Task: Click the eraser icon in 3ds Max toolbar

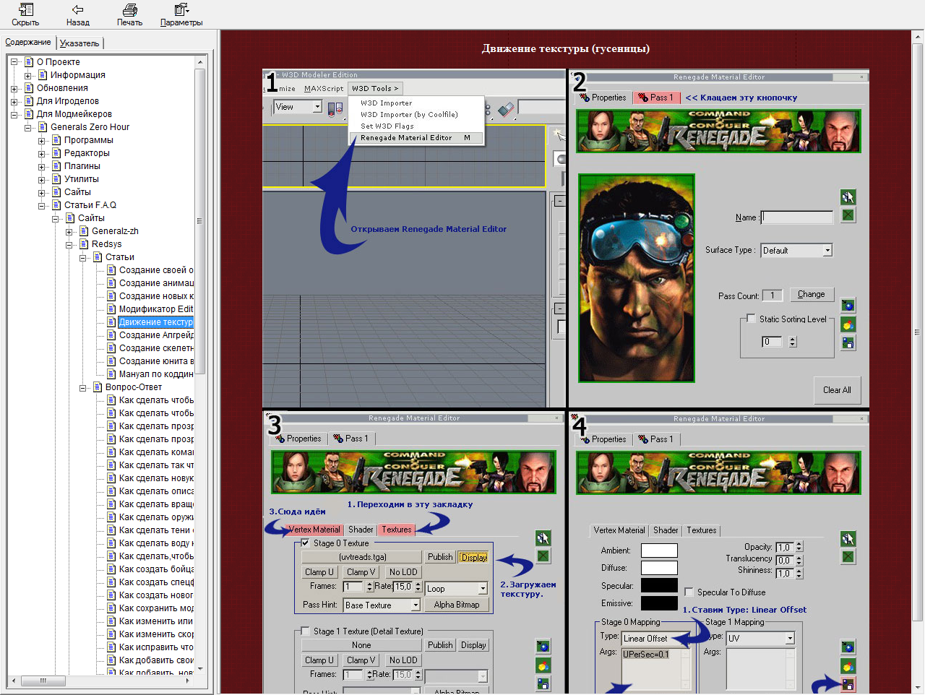Action: click(x=506, y=108)
